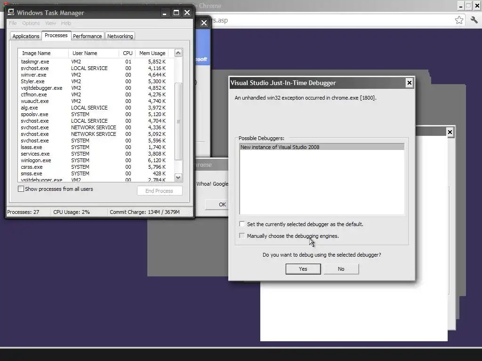Select vsjitdebugger.exe using 4,852 K
The image size is (482, 361).
[96, 88]
